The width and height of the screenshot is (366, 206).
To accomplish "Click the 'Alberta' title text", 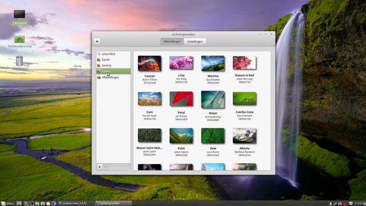I will 244,148.
